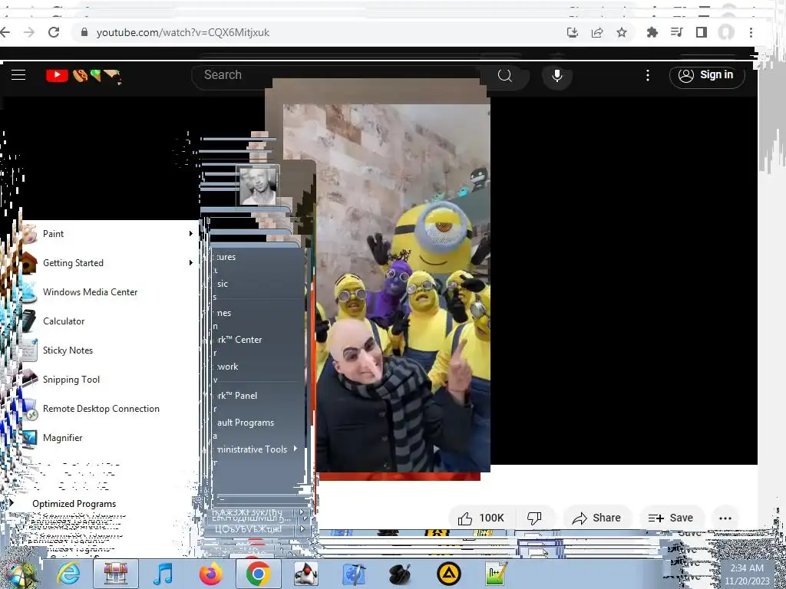
Task: Click the user account picture in Start menu
Action: (x=258, y=186)
